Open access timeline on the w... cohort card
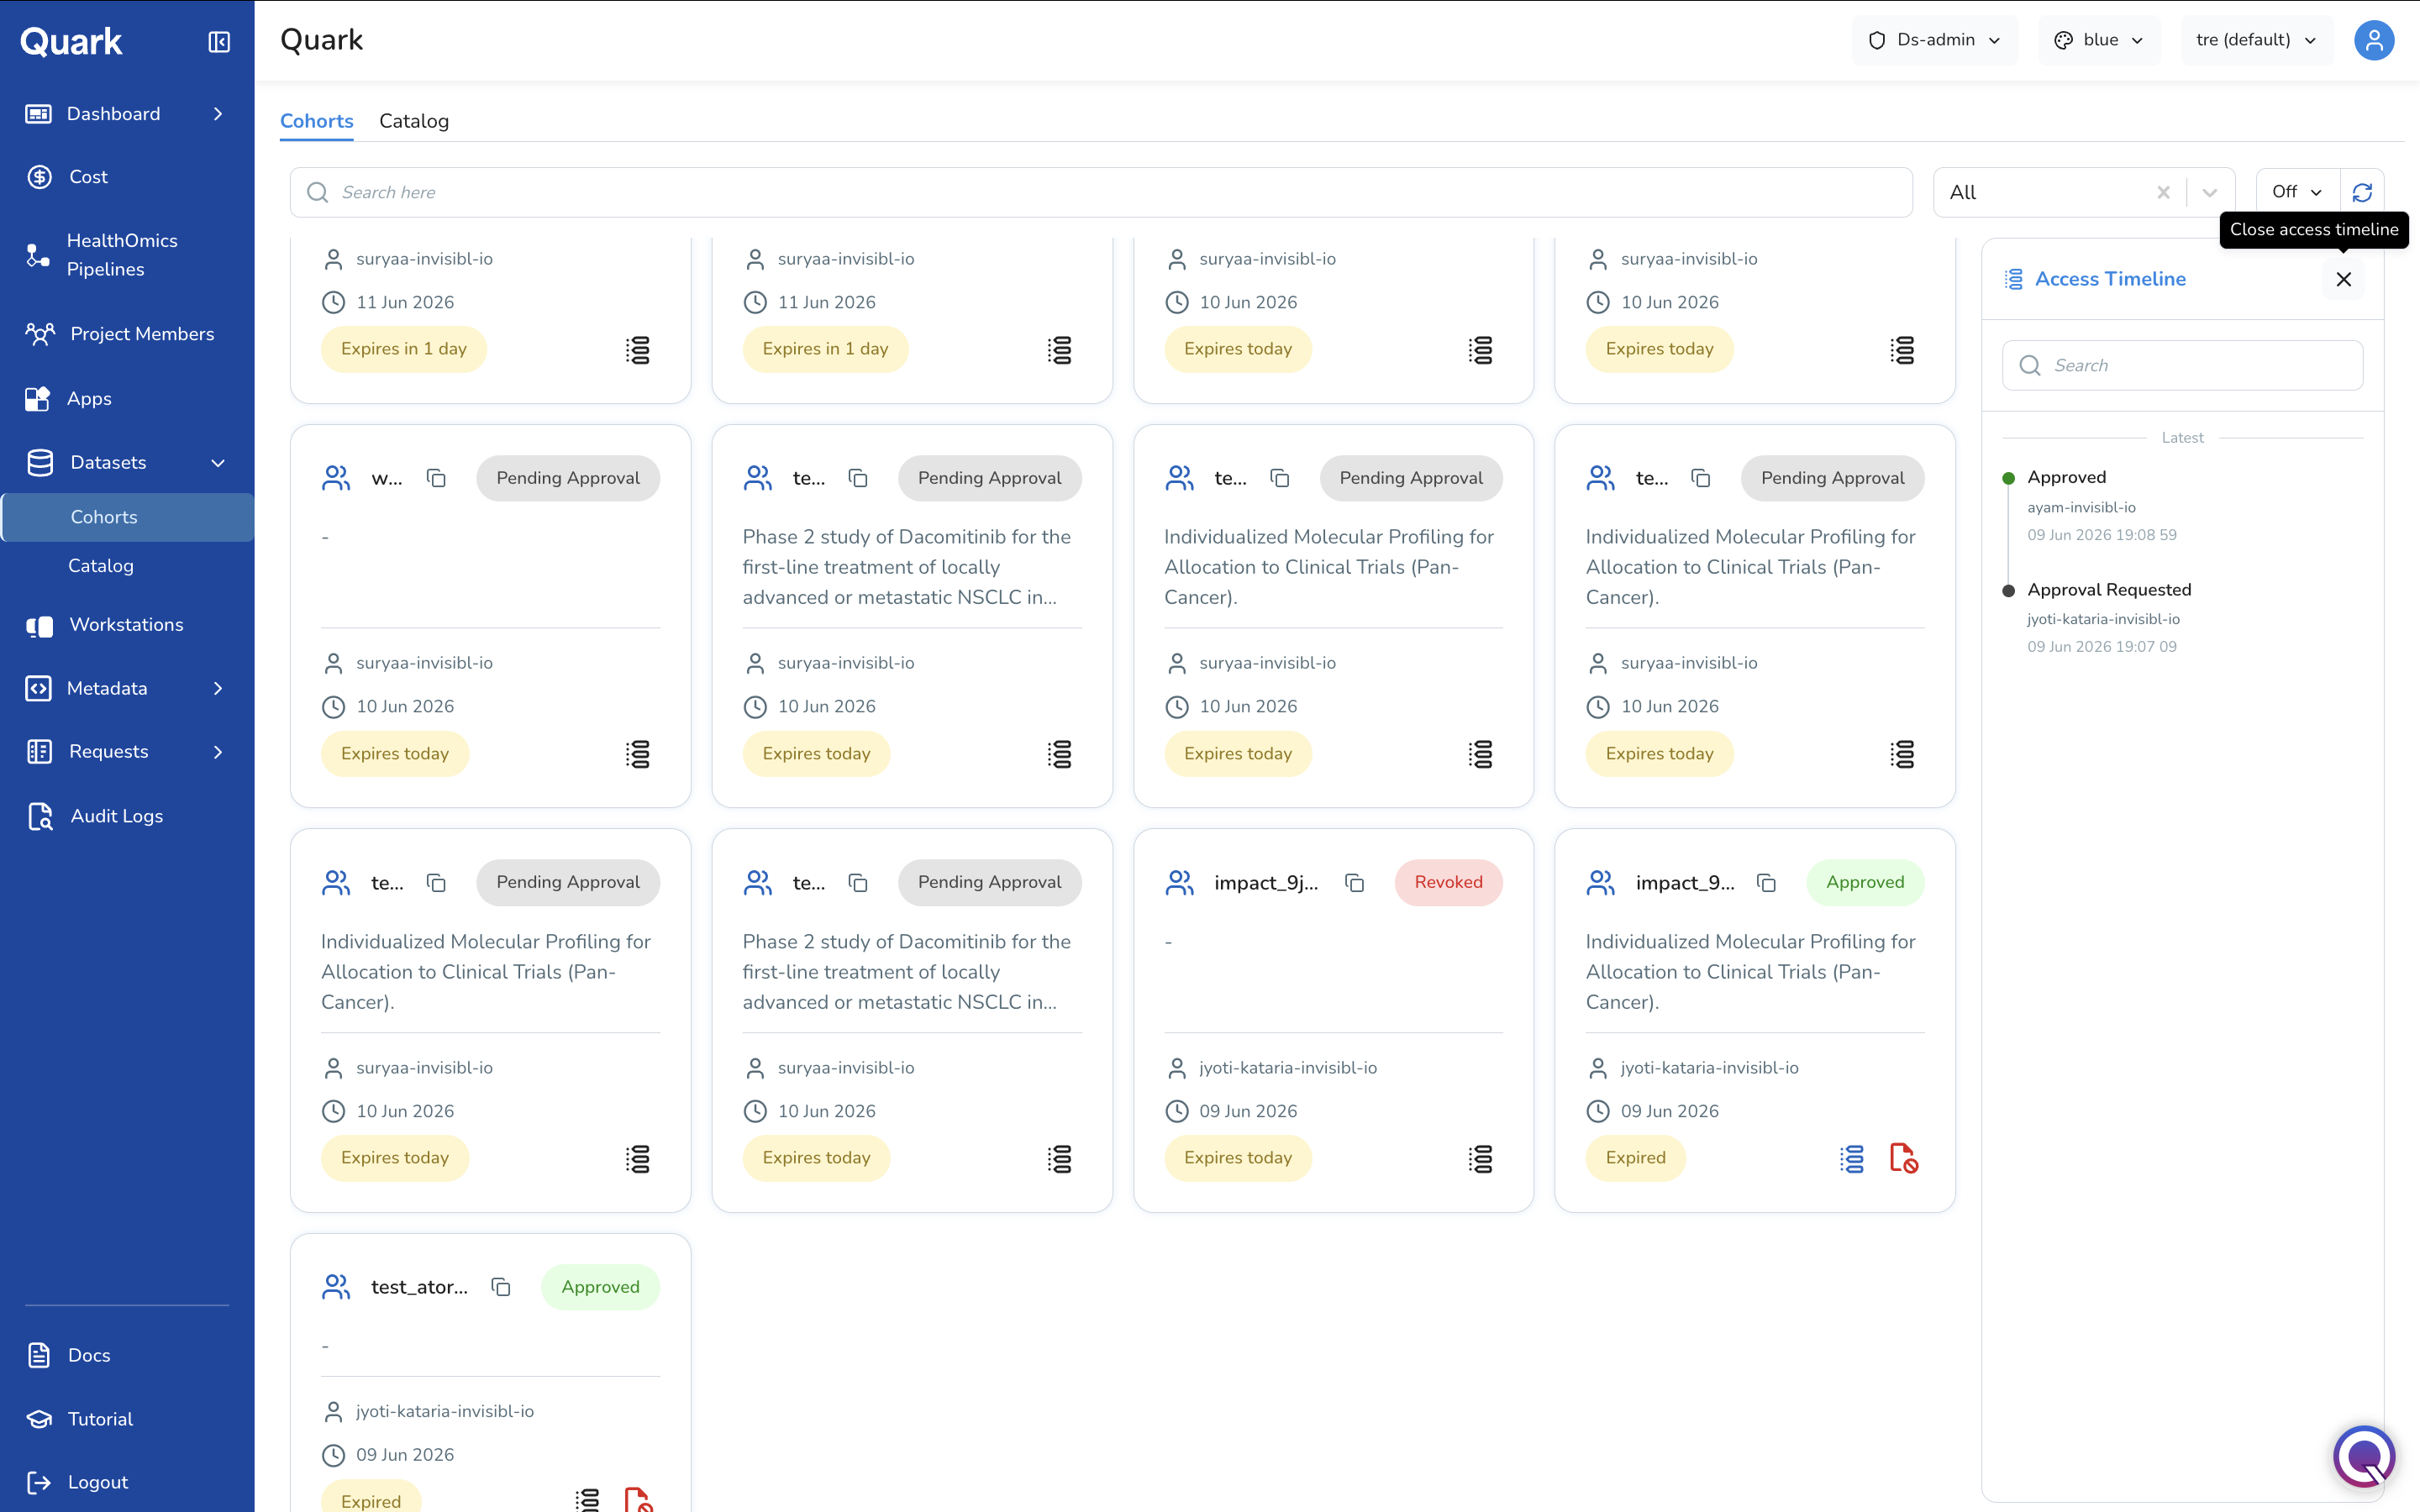Image resolution: width=2420 pixels, height=1512 pixels. [637, 754]
